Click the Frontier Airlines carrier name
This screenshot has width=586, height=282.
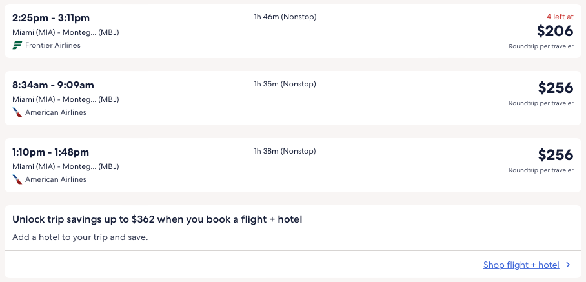tap(53, 45)
